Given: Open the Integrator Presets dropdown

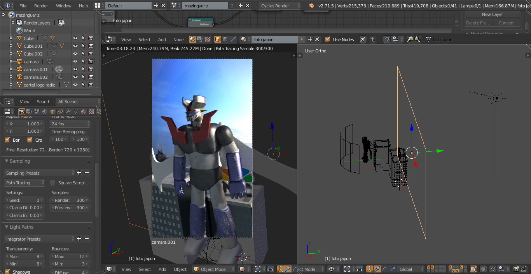Looking at the screenshot, I should click(x=39, y=239).
